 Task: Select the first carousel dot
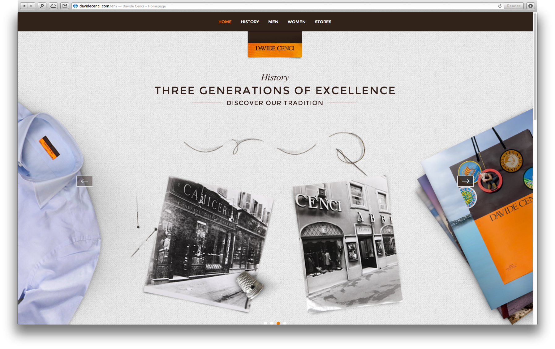click(x=265, y=323)
